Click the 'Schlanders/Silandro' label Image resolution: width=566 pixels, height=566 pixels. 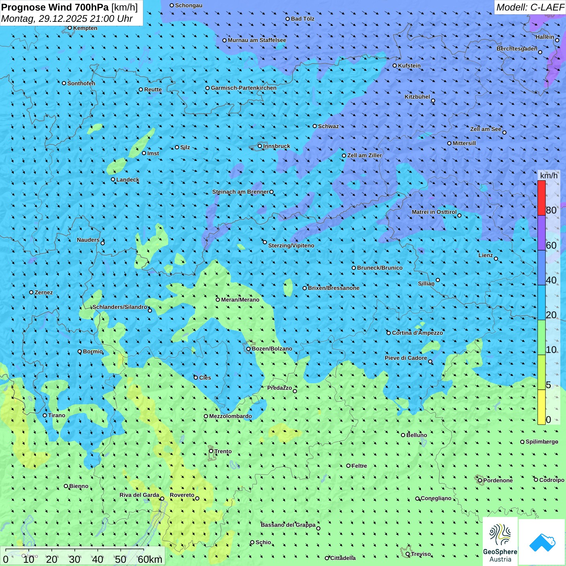click(120, 307)
